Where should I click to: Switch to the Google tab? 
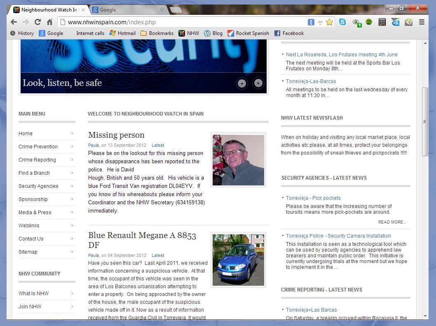click(129, 10)
